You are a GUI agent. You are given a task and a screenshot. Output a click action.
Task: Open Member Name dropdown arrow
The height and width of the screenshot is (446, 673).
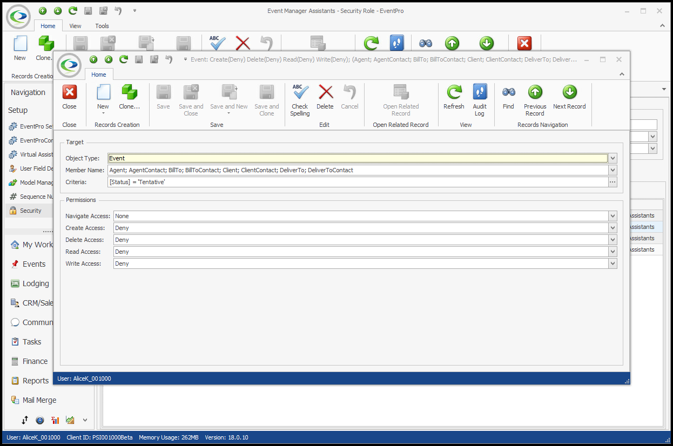613,170
